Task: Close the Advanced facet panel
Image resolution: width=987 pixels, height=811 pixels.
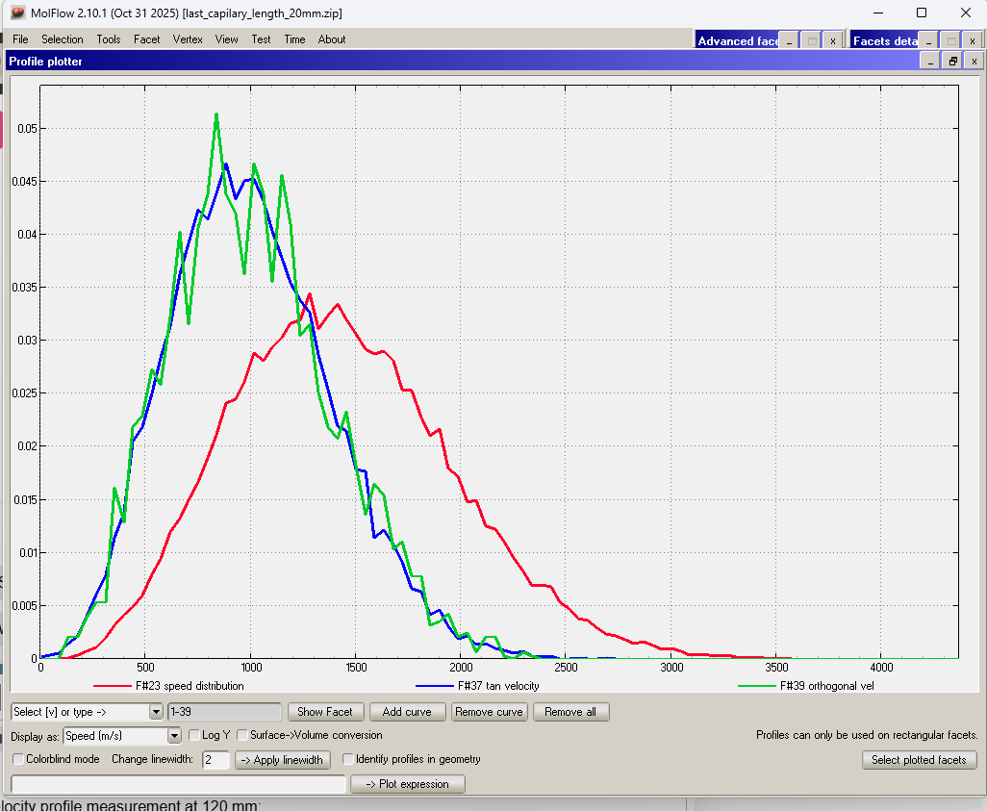Action: 833,40
